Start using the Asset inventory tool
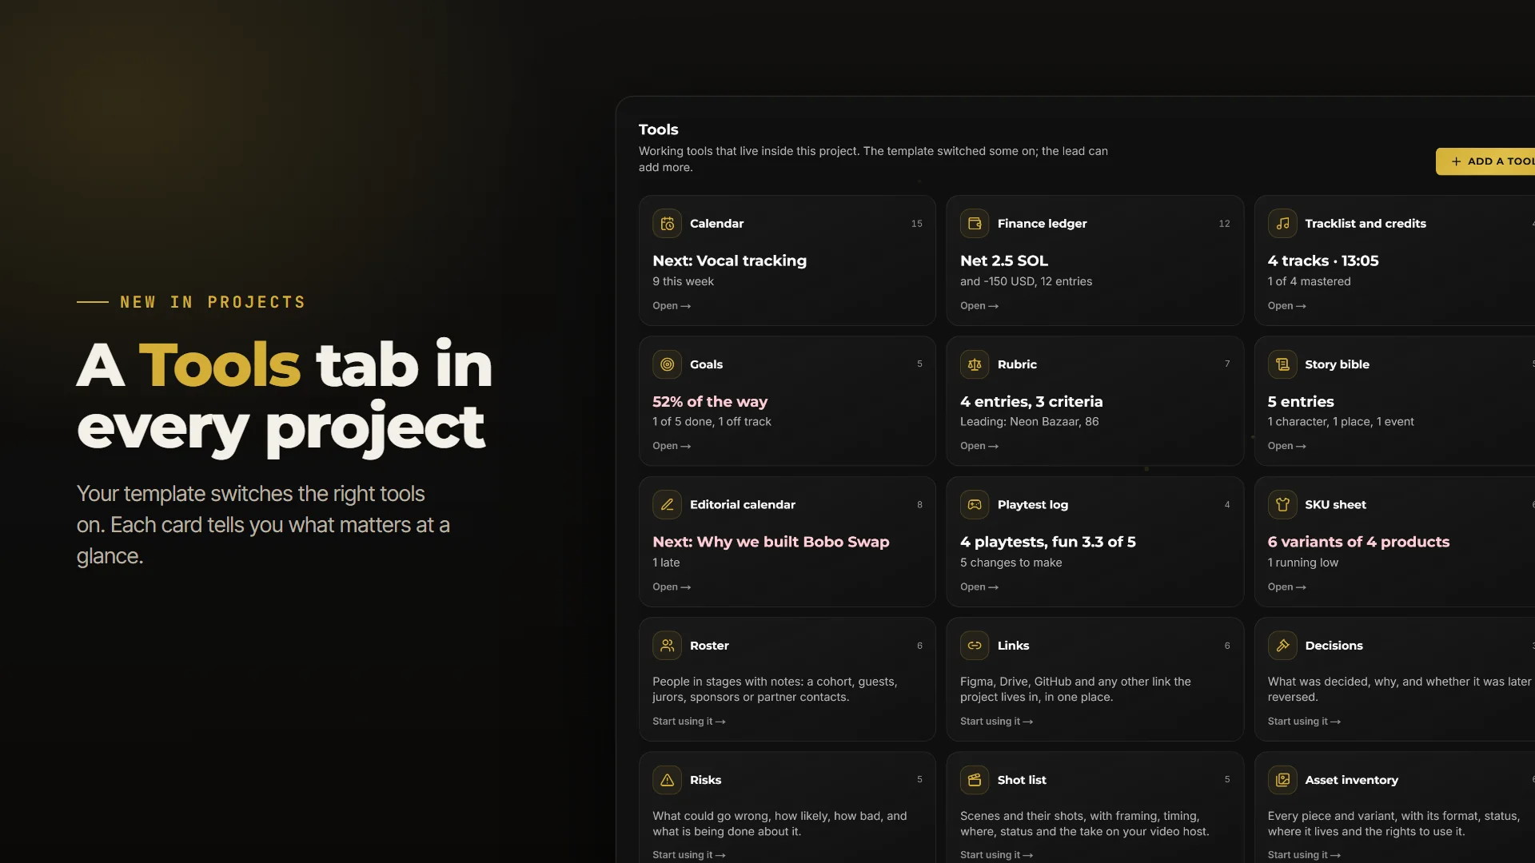The height and width of the screenshot is (863, 1535). (1305, 855)
